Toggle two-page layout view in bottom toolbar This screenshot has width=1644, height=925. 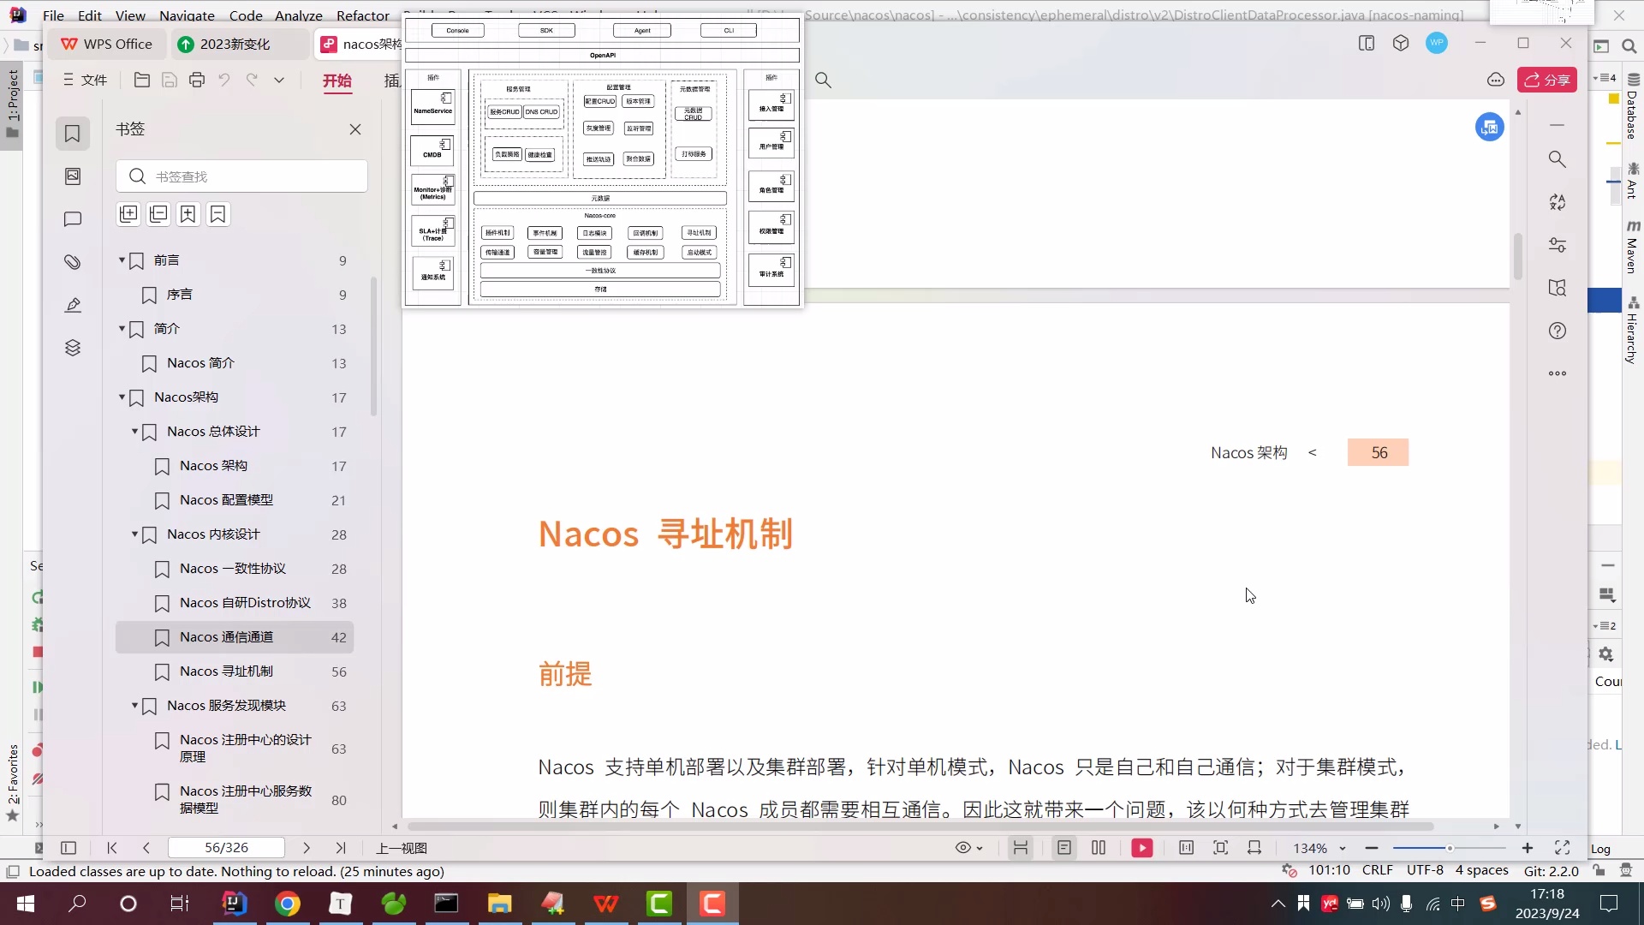coord(1099,847)
